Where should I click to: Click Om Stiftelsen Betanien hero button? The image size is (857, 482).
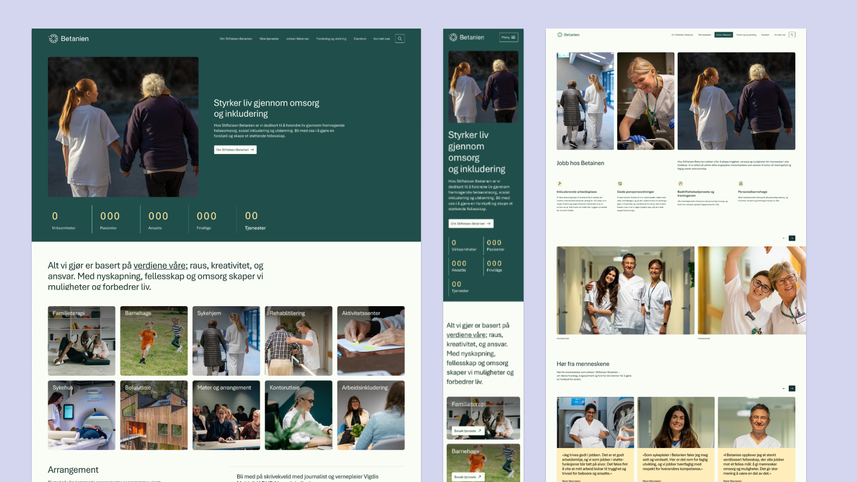pos(235,150)
